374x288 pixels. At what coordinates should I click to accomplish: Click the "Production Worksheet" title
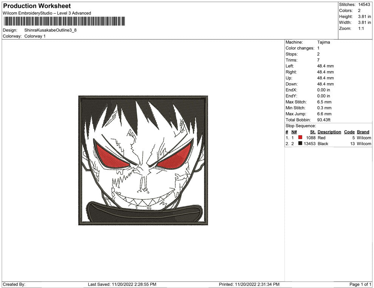[x=37, y=6]
